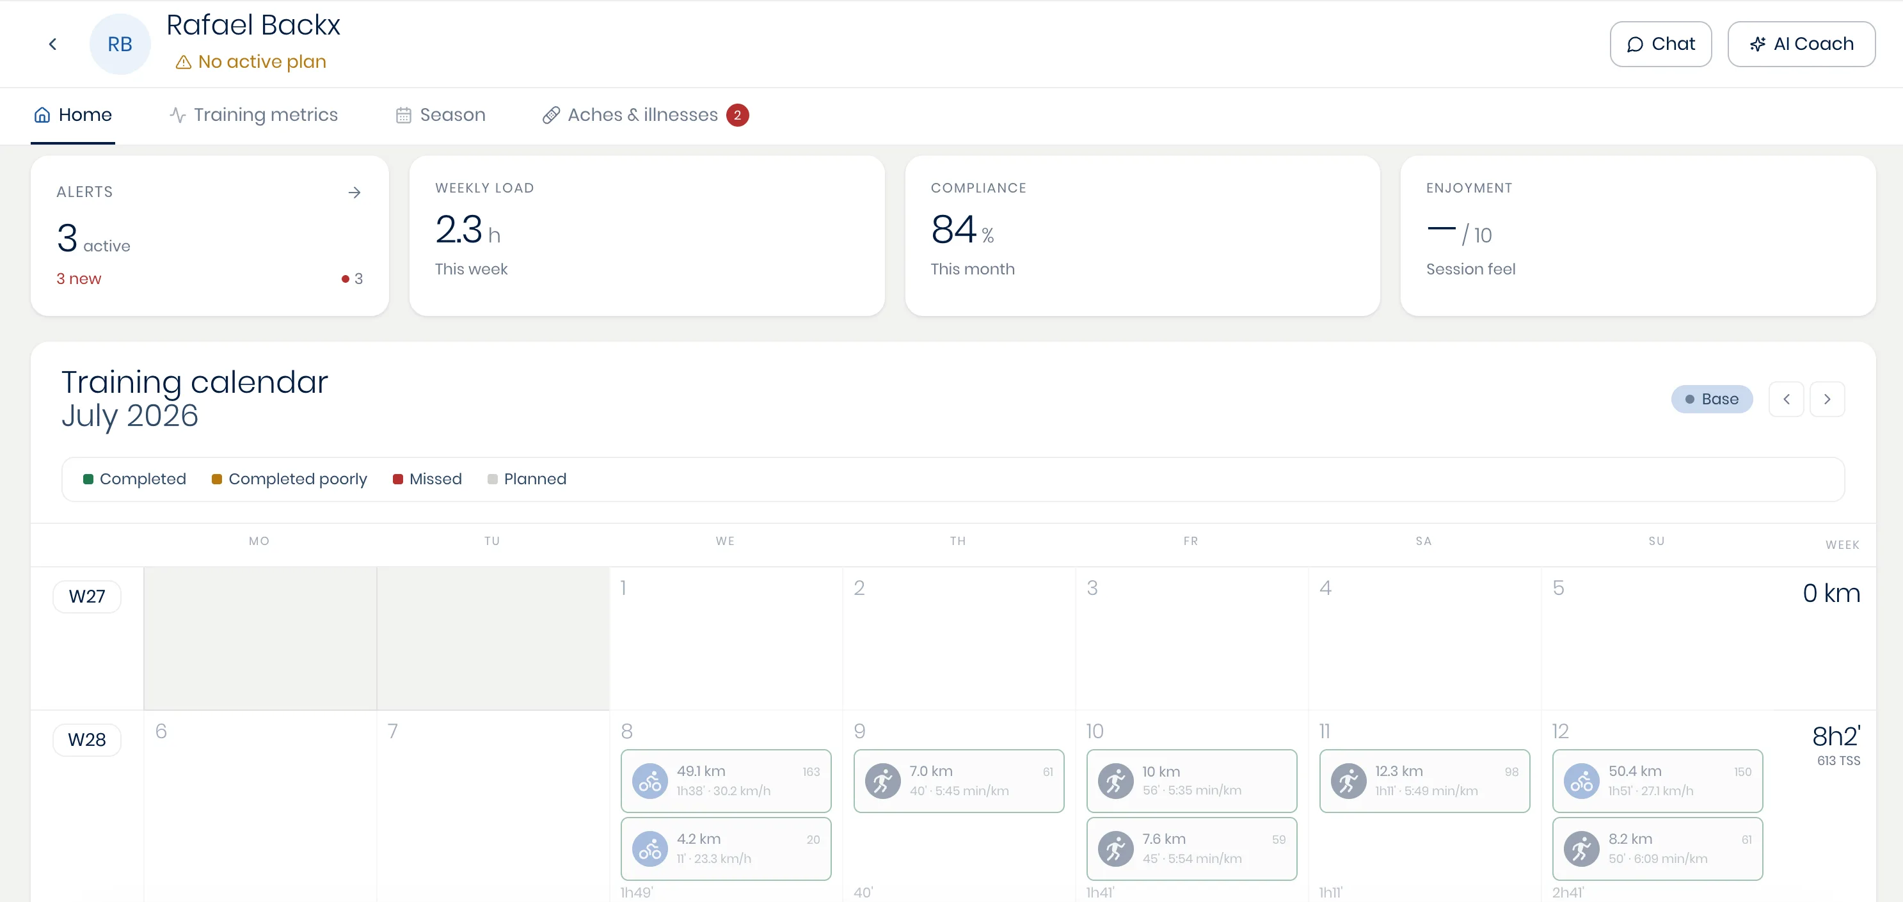This screenshot has height=902, width=1903.
Task: Click the 0 km week total
Action: coord(1831,593)
